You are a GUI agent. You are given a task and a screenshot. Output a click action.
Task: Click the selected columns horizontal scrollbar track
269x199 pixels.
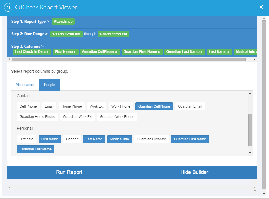point(129,59)
